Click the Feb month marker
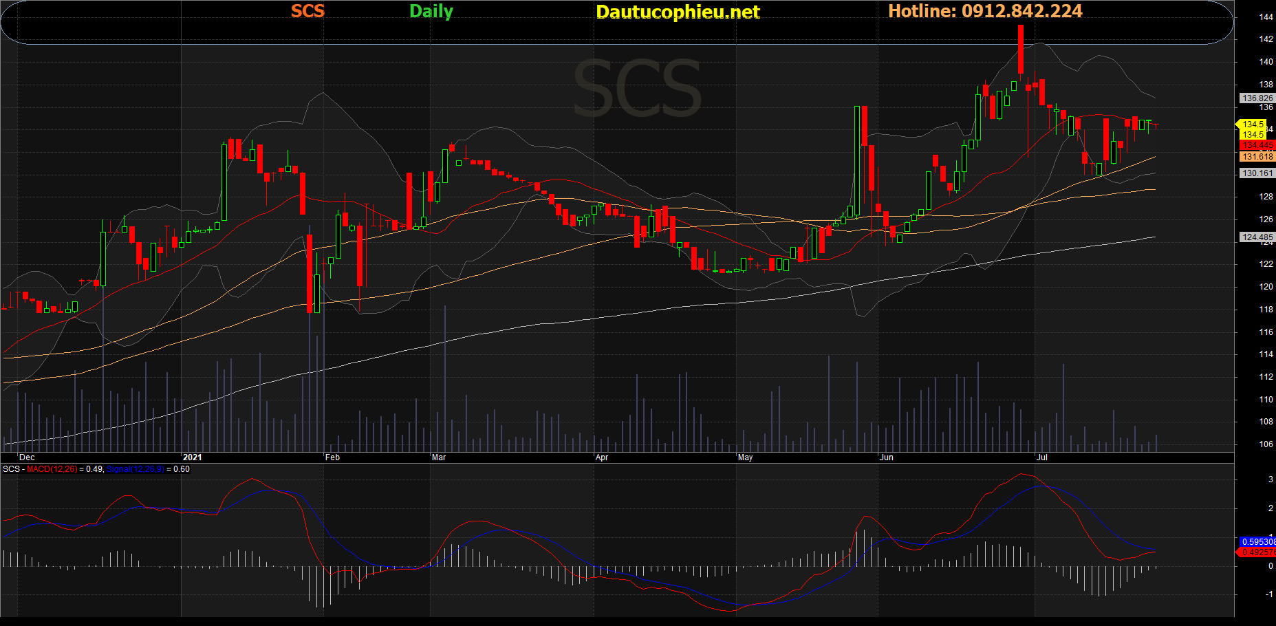The height and width of the screenshot is (626, 1276). pyautogui.click(x=332, y=457)
